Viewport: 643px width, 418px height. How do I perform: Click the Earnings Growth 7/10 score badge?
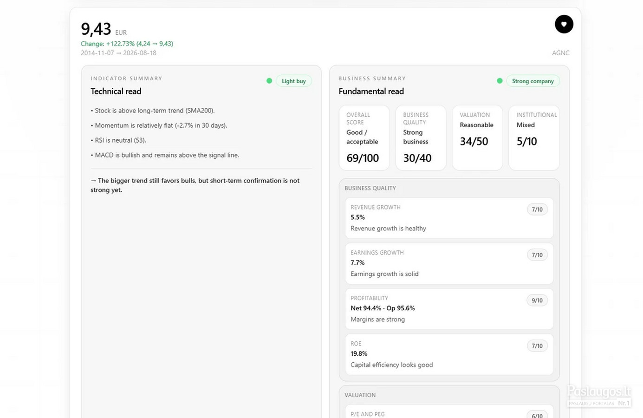tap(537, 255)
